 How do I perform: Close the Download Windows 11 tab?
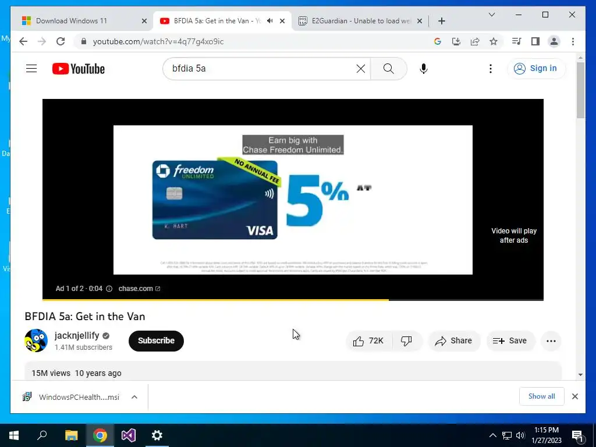coord(144,21)
